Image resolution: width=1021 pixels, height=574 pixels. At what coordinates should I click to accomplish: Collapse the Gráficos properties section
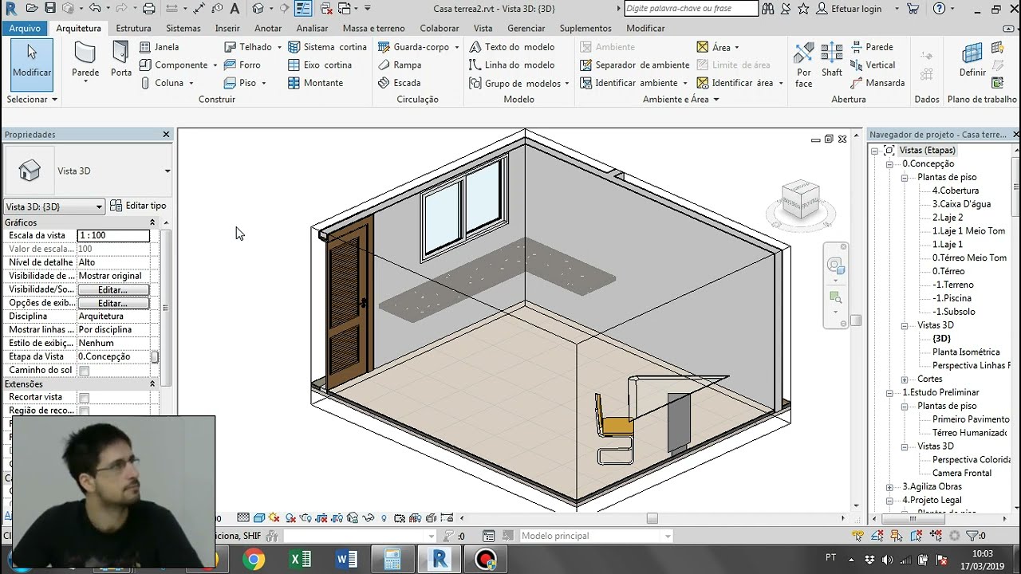(x=152, y=222)
